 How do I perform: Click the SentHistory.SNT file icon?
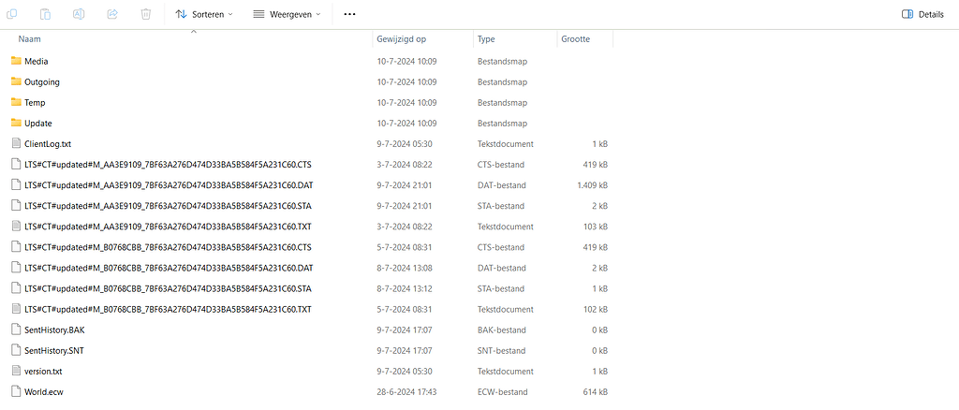pyautogui.click(x=17, y=350)
